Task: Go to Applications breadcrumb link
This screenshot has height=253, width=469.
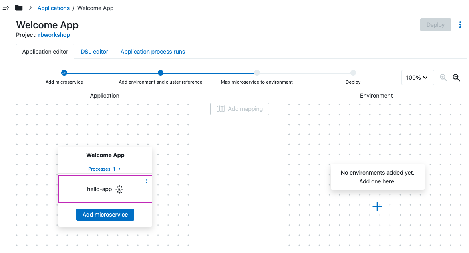Action: click(54, 8)
